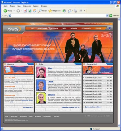Click the green Back arrow icon

coord(5,11)
